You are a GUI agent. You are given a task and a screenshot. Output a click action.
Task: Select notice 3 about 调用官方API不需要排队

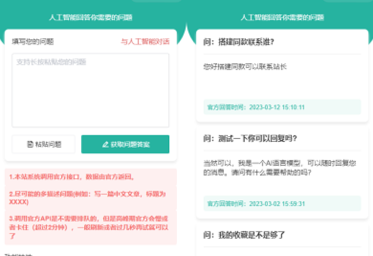coord(89,227)
